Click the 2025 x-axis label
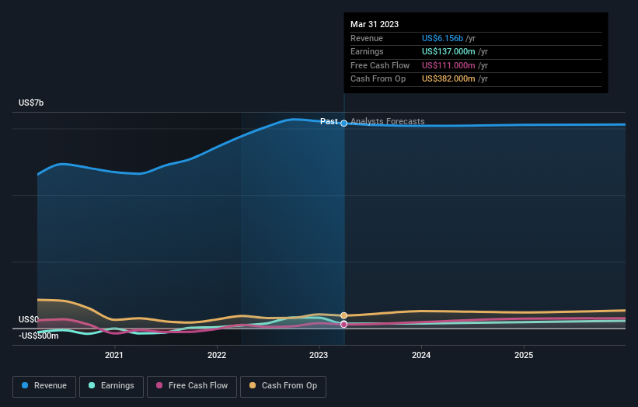 pyautogui.click(x=524, y=355)
